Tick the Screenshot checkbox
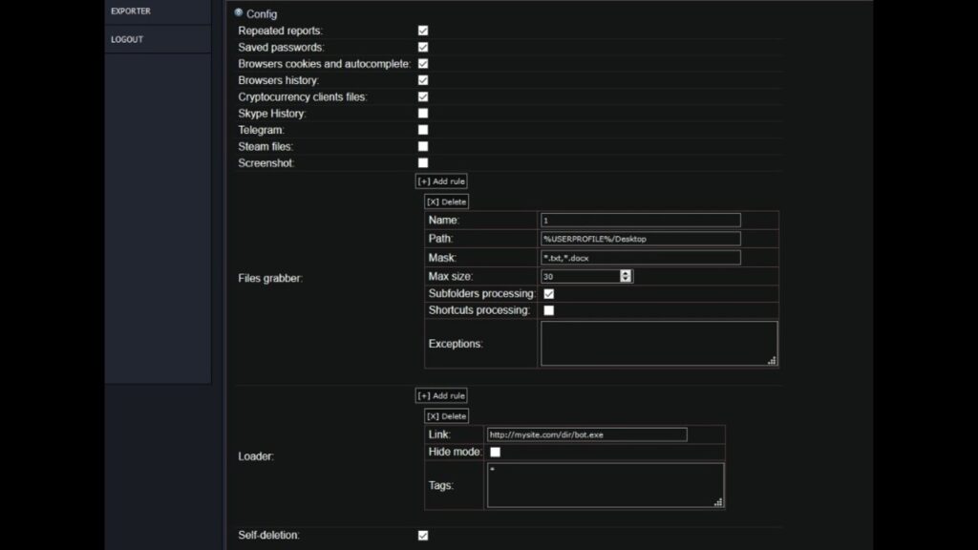 tap(423, 162)
